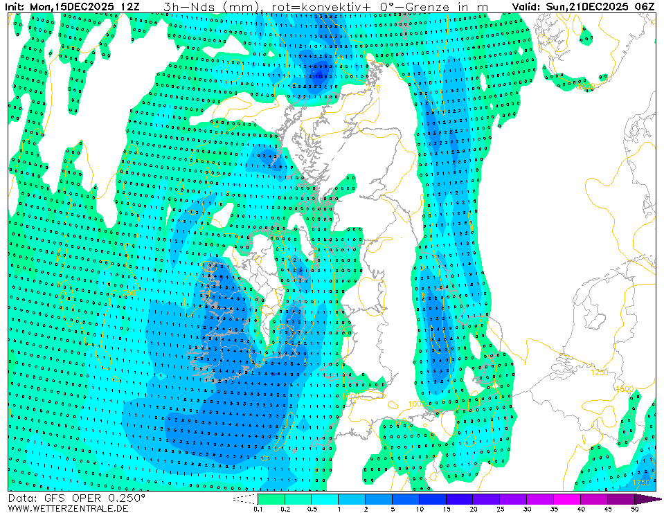Image resolution: width=664 pixels, height=513 pixels.
Task: Select the 2–5 blue legend swatch
Action: tap(378, 498)
